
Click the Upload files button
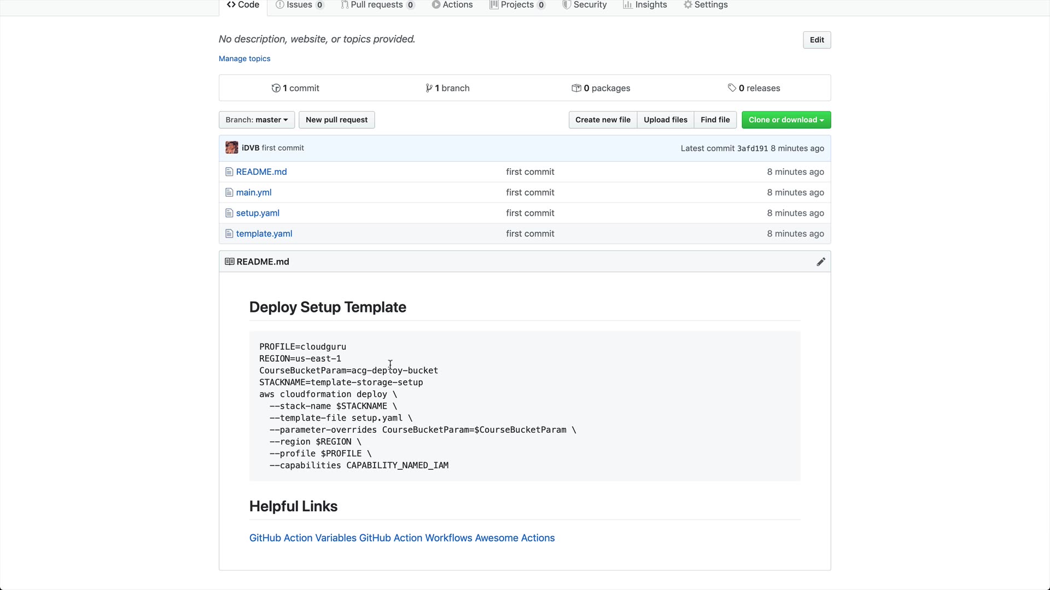pos(665,120)
